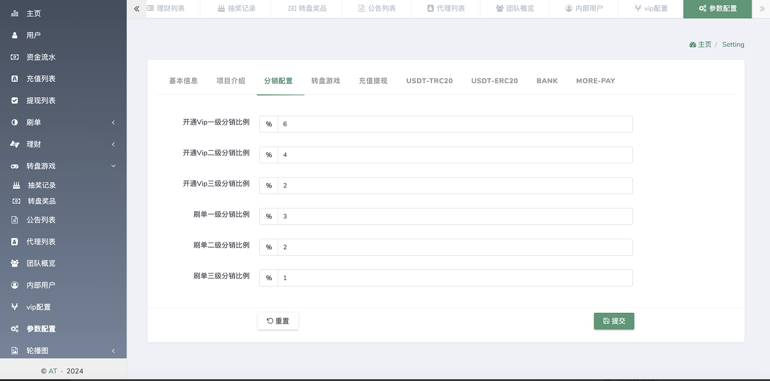This screenshot has width=770, height=381.
Task: Switch to 内部用户 top page tab
Action: tap(584, 9)
